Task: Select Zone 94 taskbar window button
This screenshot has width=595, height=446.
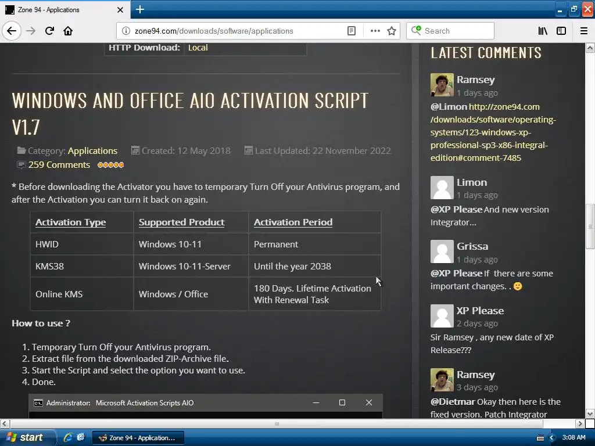Action: tap(138, 438)
